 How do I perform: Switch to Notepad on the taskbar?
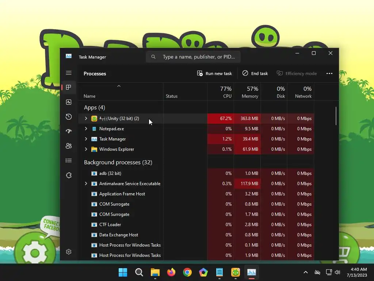(220, 272)
